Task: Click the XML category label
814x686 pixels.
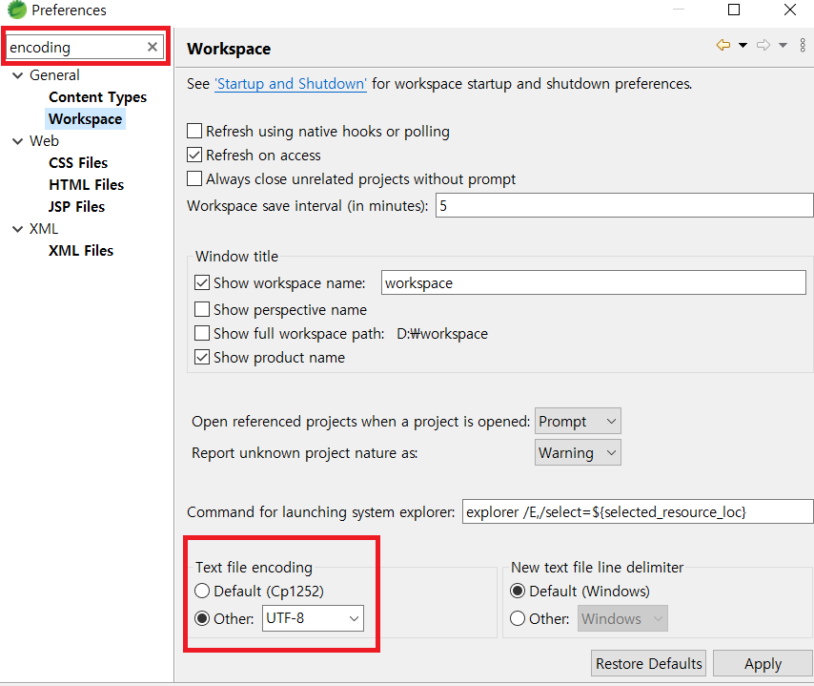Action: pos(44,229)
